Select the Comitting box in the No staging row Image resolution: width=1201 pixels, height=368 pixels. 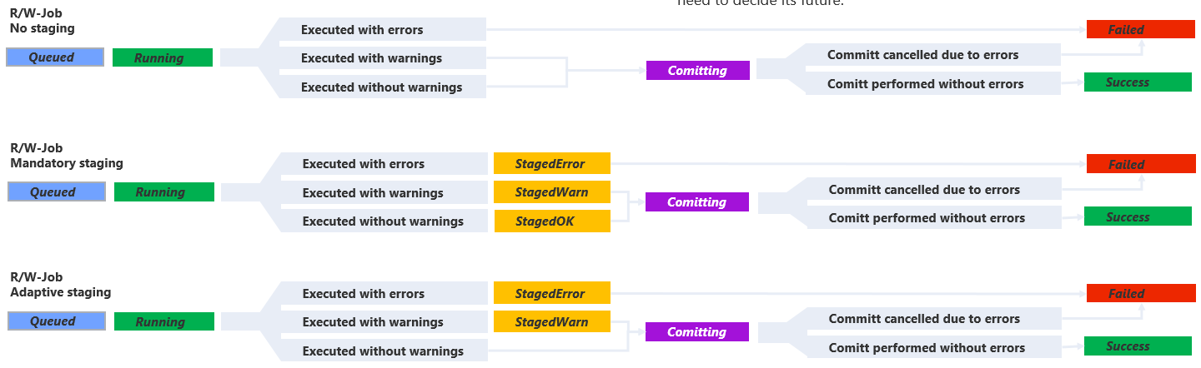(697, 71)
